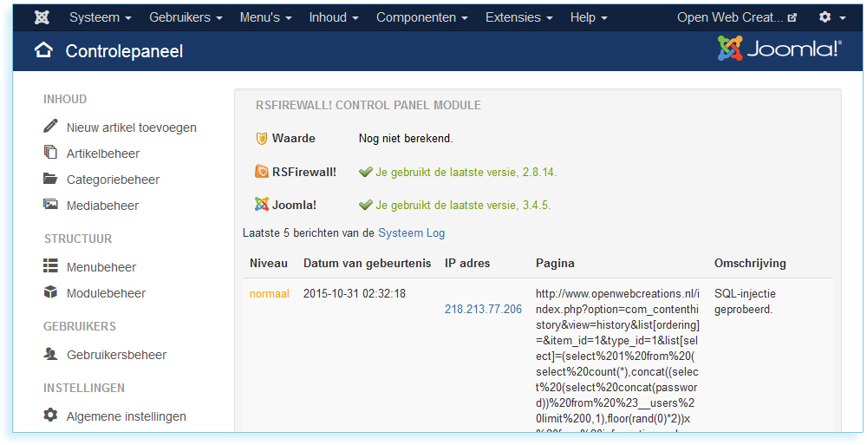The height and width of the screenshot is (445, 867).
Task: Open the Inhoud menu
Action: click(x=334, y=17)
